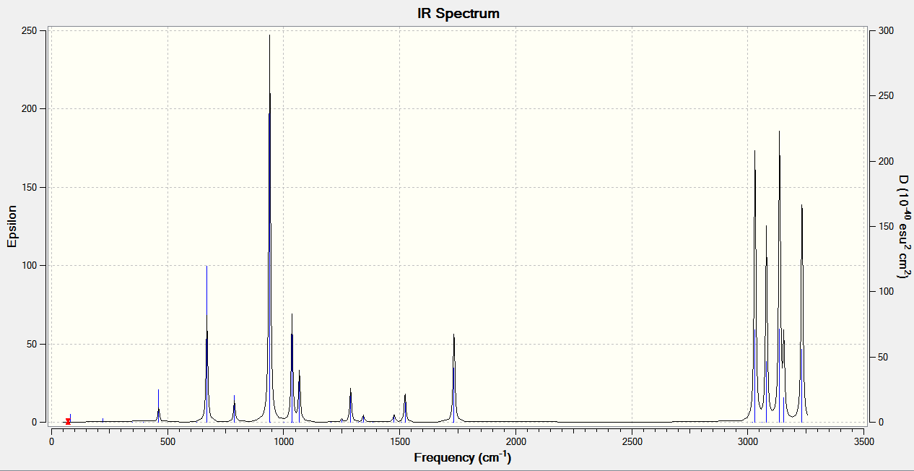Select the Epsilon axis label

pyautogui.click(x=12, y=226)
